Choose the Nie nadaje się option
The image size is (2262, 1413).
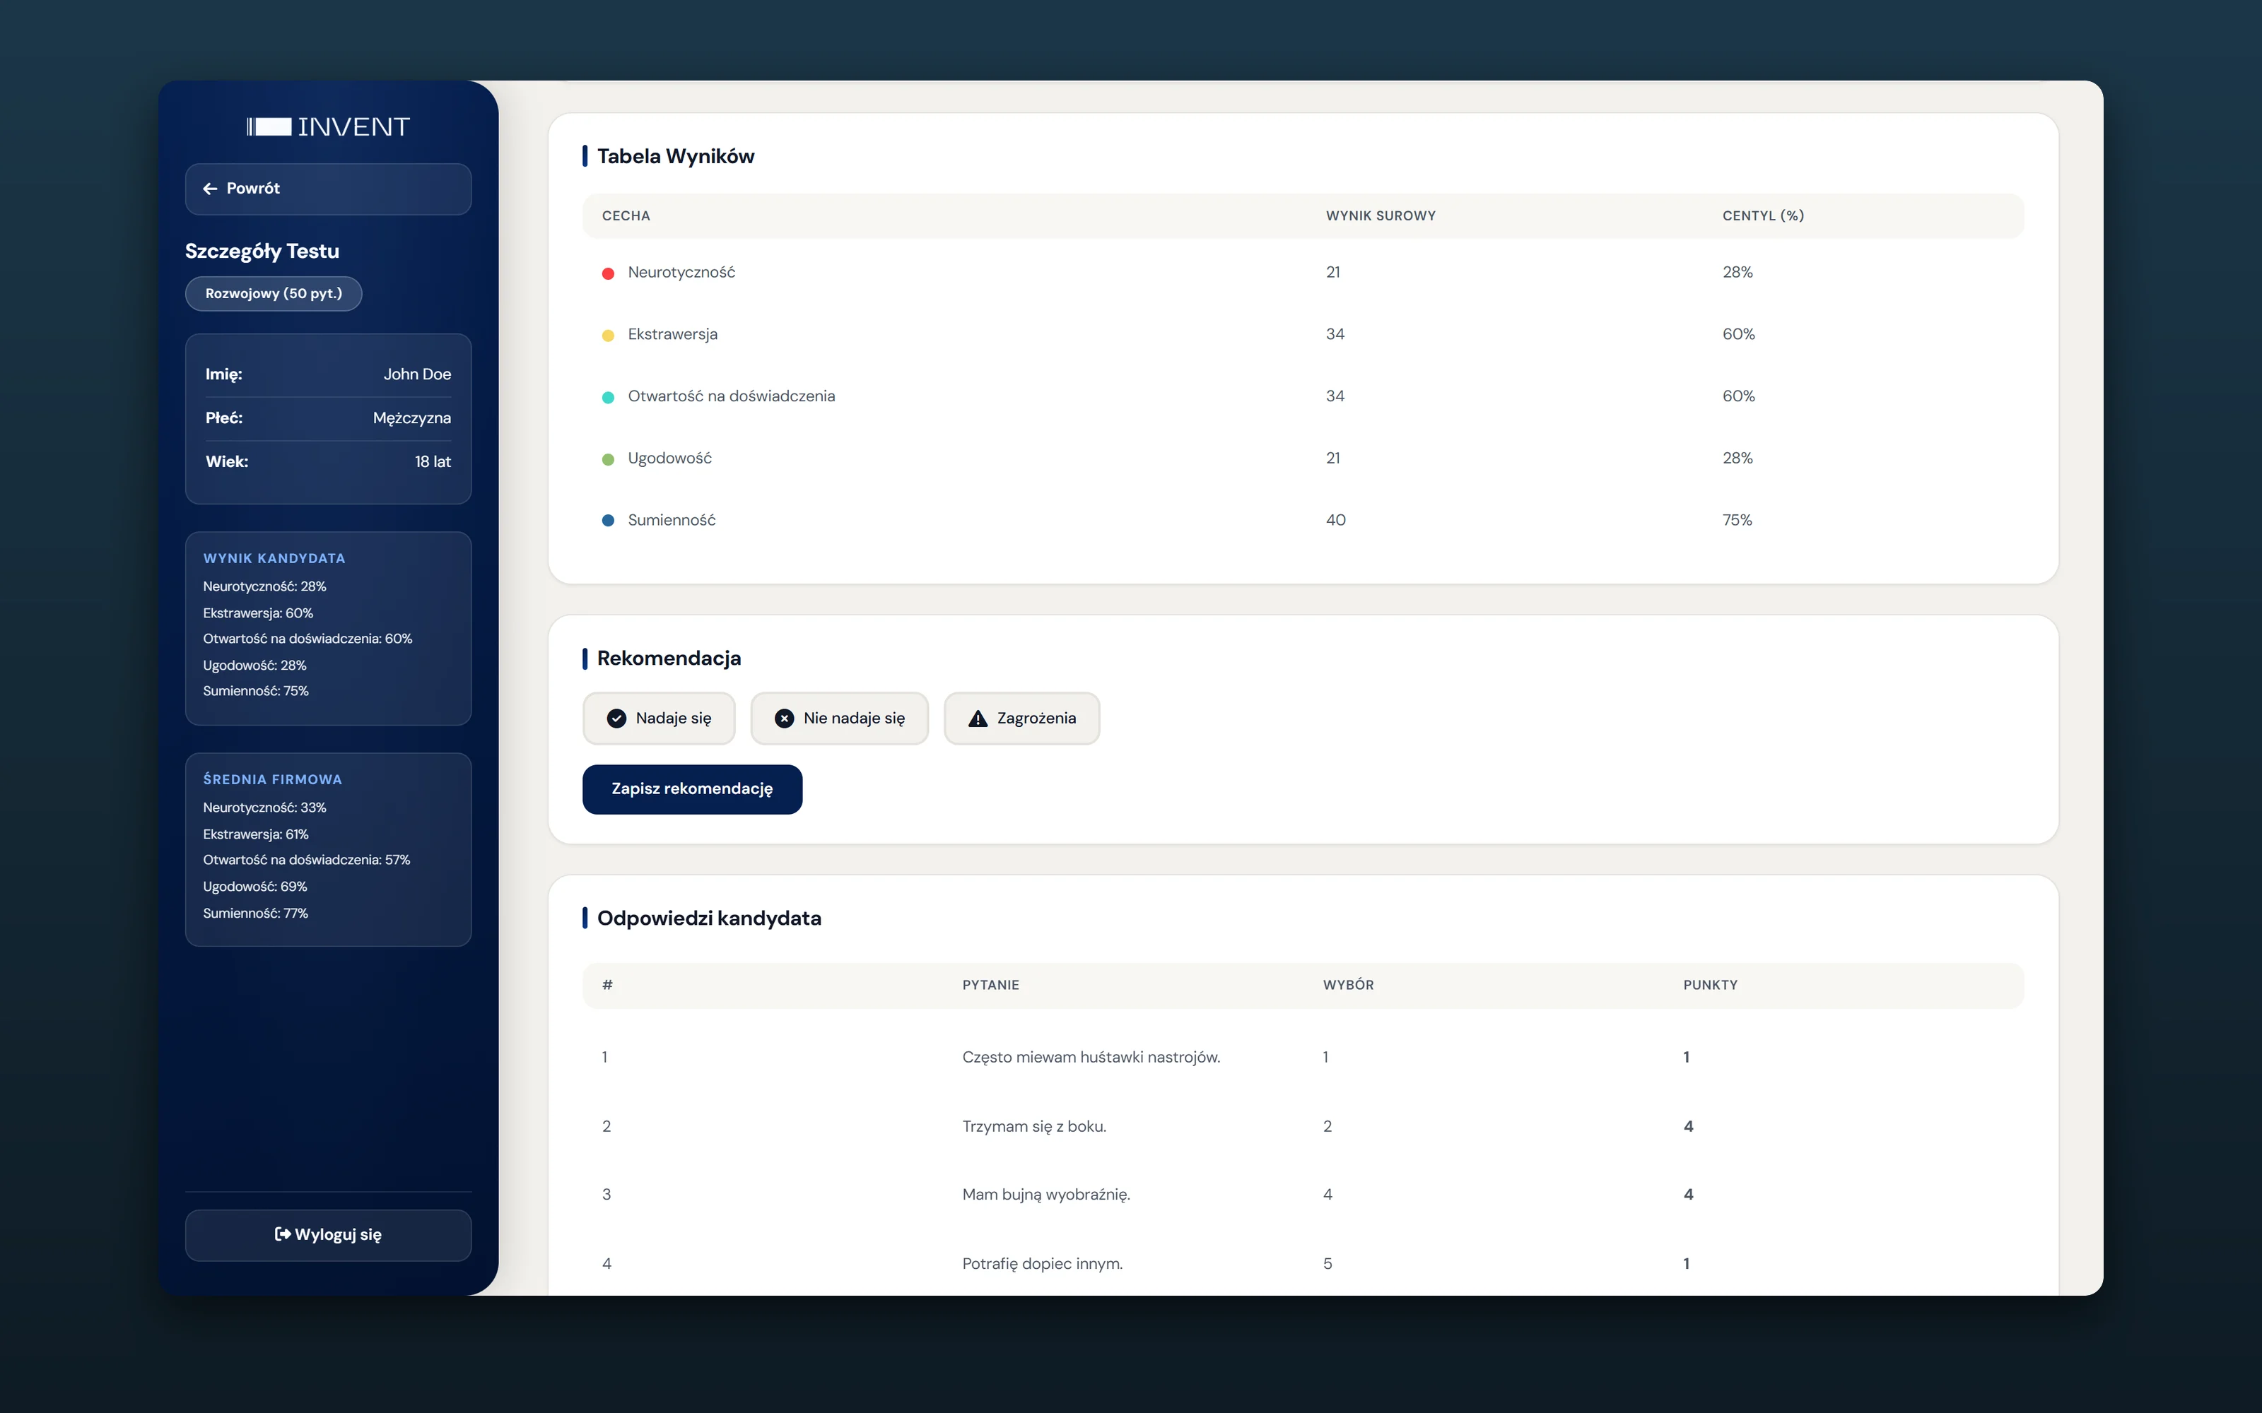click(x=839, y=718)
